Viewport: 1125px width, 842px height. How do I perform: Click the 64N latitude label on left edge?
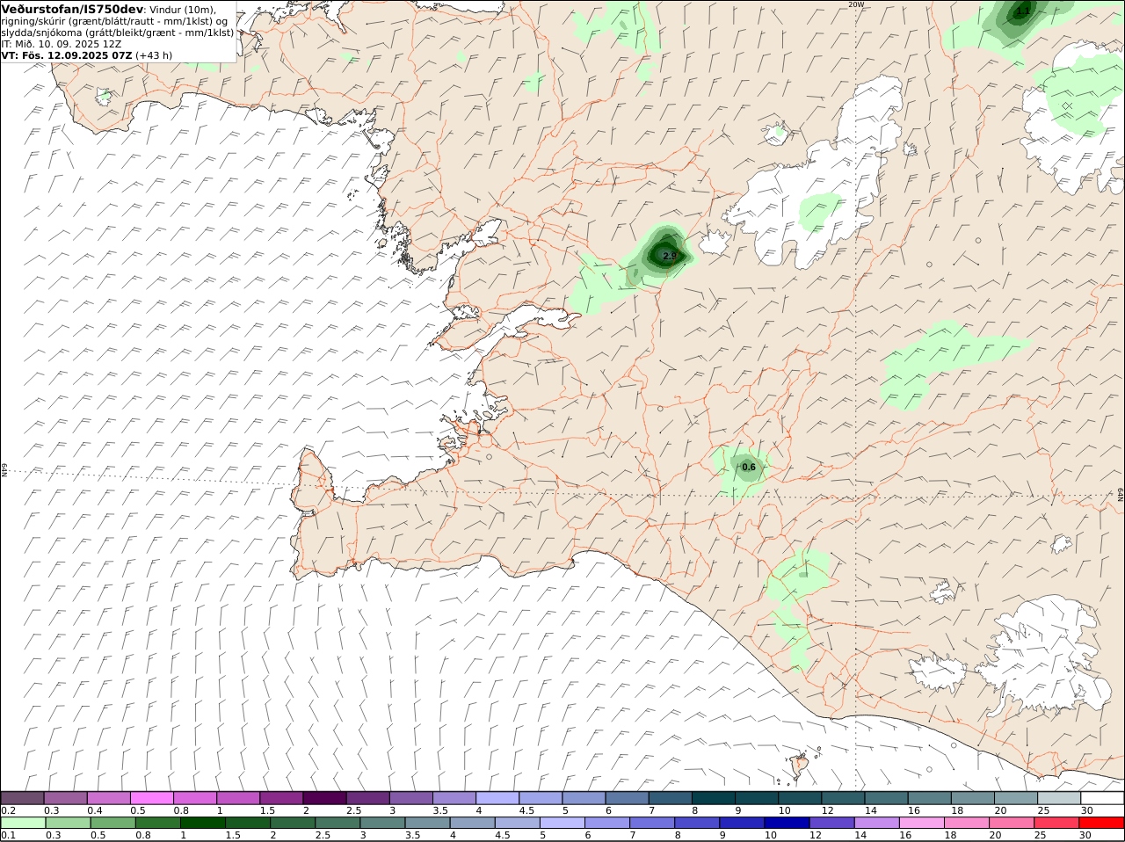click(4, 470)
